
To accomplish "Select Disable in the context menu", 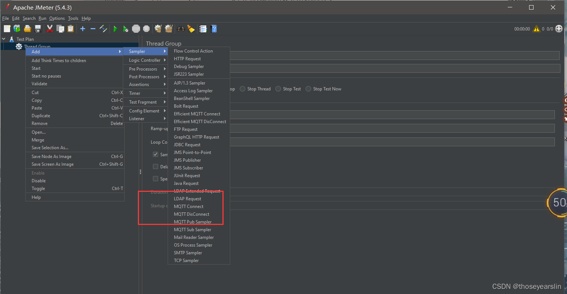I will (75, 181).
